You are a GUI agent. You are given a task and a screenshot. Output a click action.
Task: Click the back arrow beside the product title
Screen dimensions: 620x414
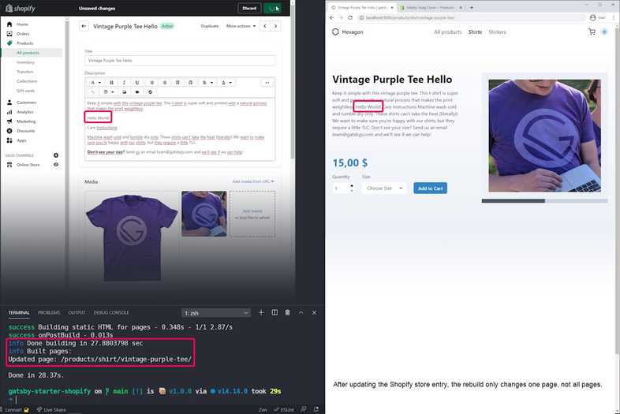click(84, 26)
